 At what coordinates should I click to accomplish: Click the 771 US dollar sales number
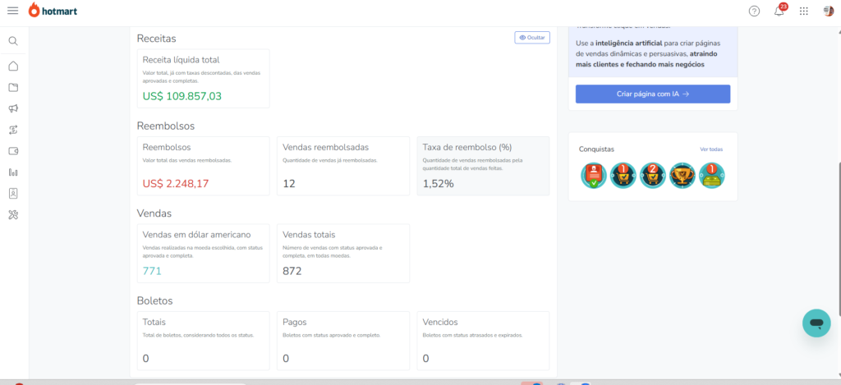[x=152, y=270]
